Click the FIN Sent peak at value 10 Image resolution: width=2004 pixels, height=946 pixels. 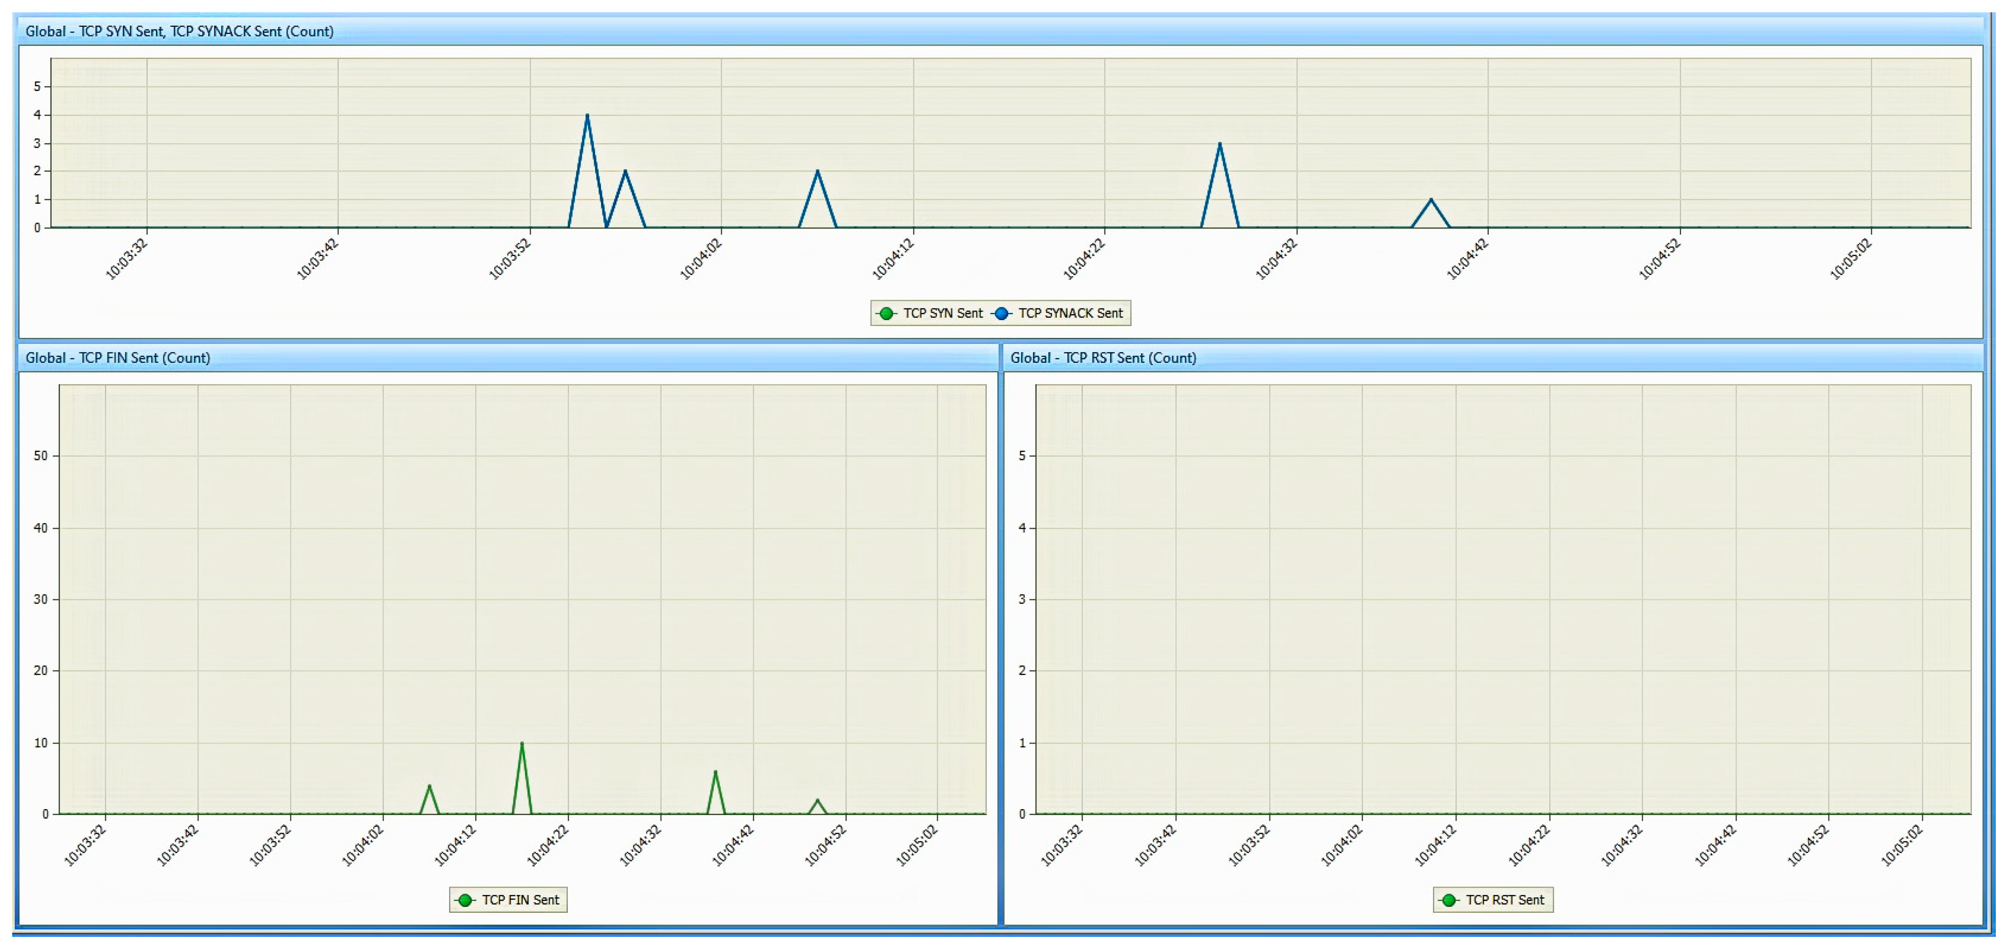(x=521, y=744)
